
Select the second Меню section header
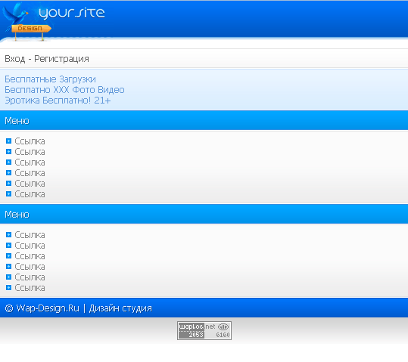204,214
